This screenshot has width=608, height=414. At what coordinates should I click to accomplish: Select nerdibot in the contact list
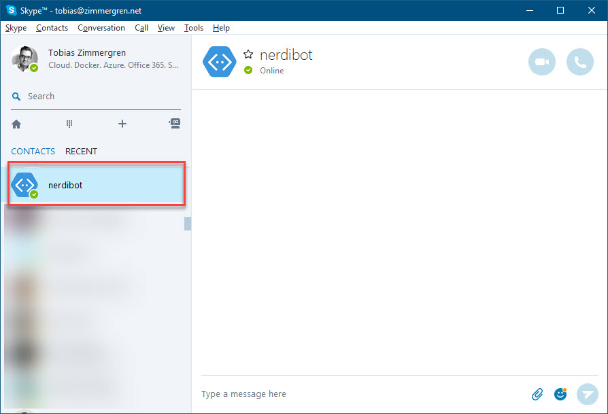click(96, 185)
